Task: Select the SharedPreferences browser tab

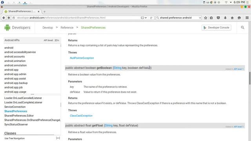Action: click(x=22, y=11)
